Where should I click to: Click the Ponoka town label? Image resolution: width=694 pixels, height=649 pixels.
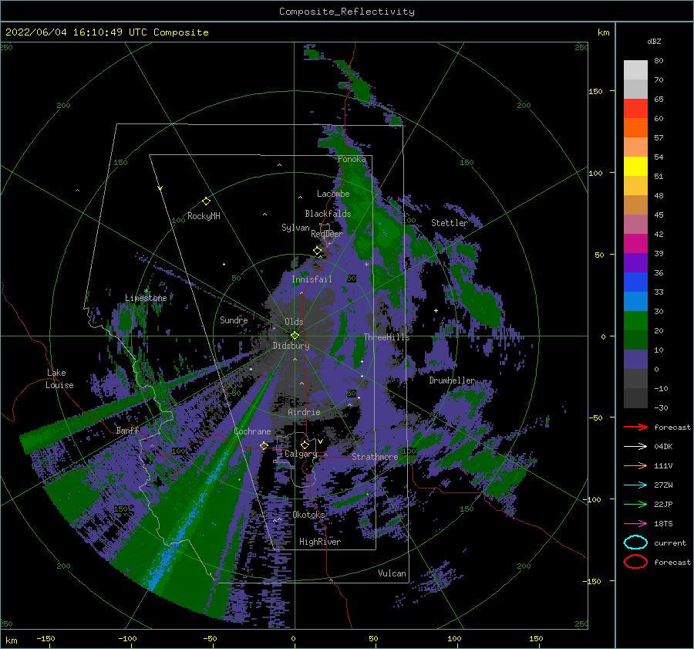pyautogui.click(x=352, y=160)
